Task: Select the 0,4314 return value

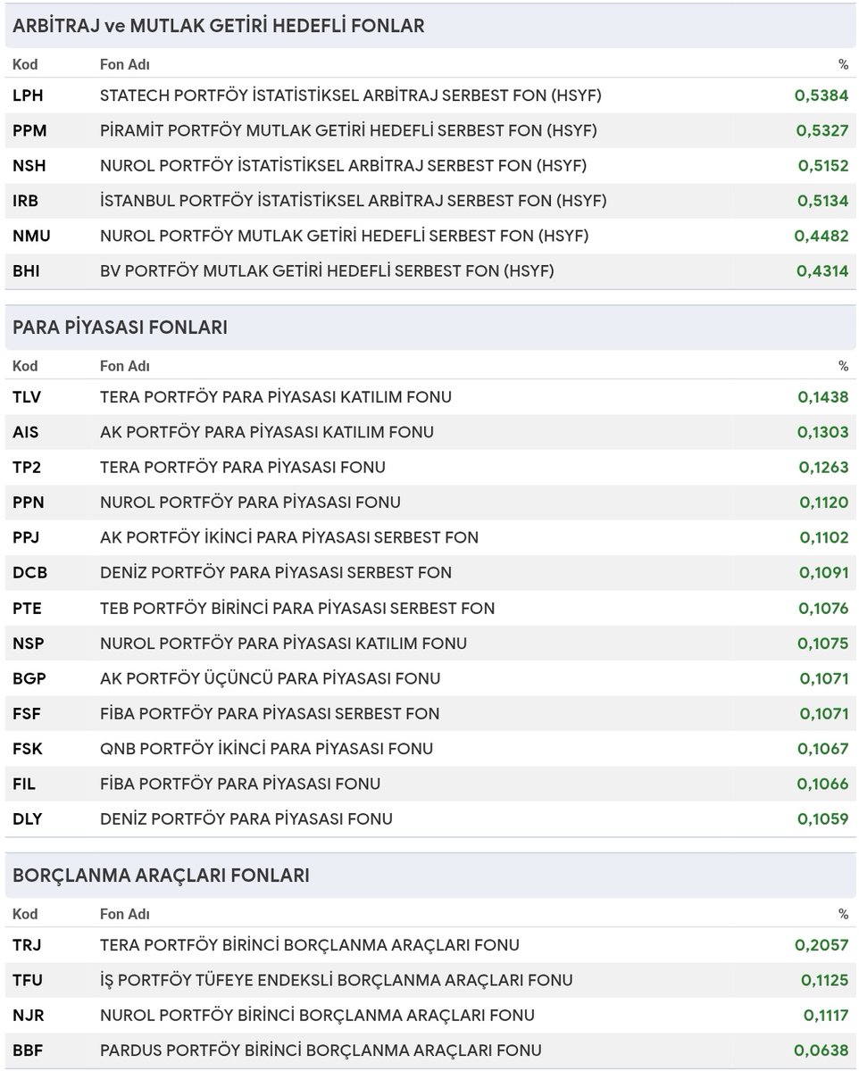Action: click(x=822, y=270)
